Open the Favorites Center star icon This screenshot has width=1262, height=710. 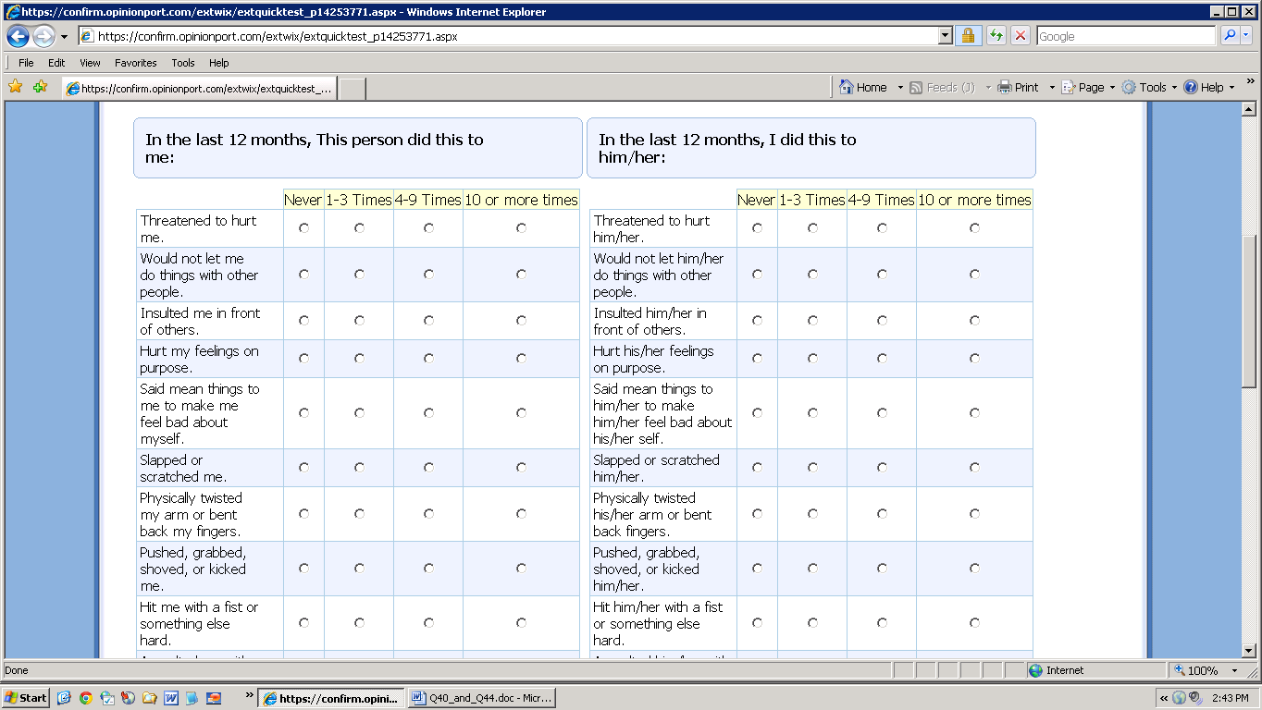tap(15, 87)
